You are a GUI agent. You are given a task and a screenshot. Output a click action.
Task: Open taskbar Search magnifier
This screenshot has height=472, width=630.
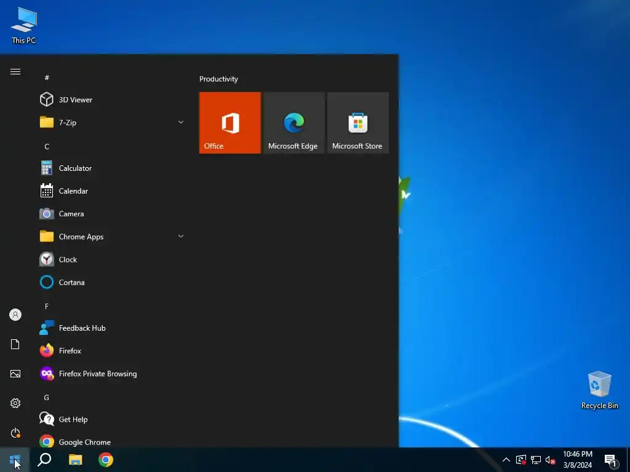[44, 460]
